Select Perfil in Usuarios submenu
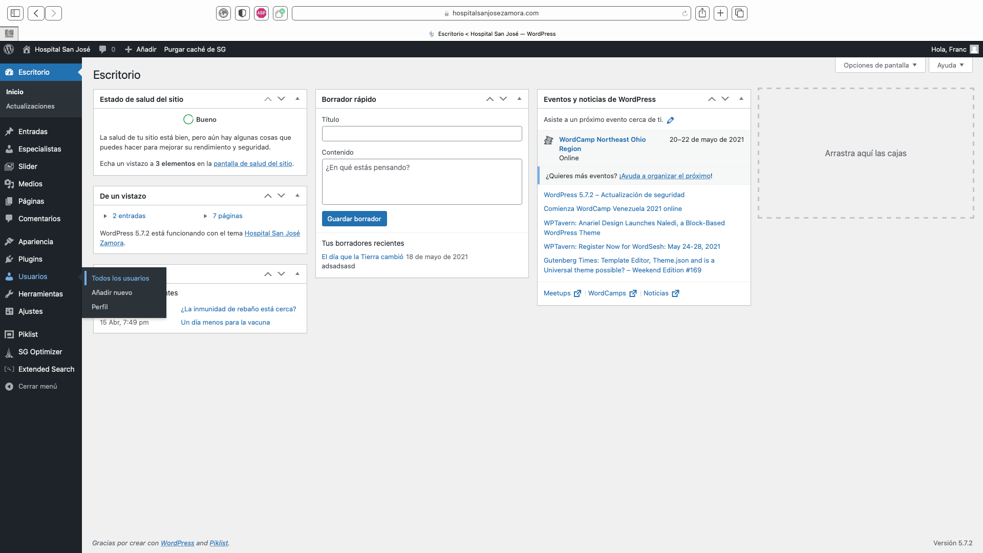The height and width of the screenshot is (553, 983). pos(99,307)
